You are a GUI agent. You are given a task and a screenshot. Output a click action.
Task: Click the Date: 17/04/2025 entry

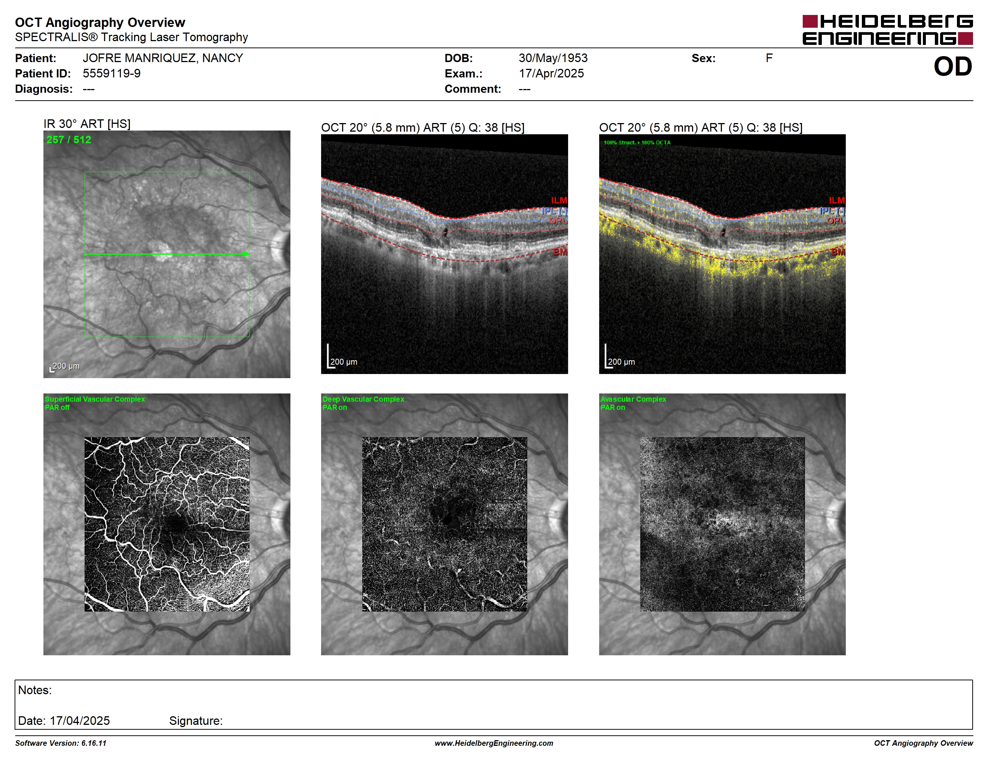[64, 720]
